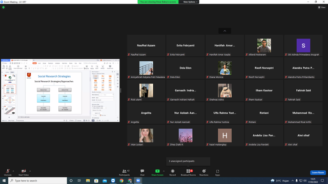Screen dimensions: 328x184
Task: Expand sharing options caret beside Share Screen
Action: click(164, 171)
